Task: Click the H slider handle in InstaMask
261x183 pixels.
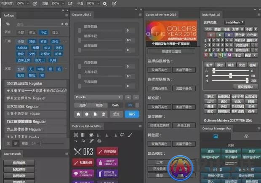Action: point(247,81)
